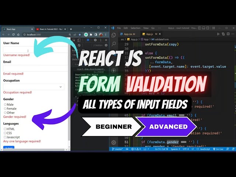Run the code with the play icon

coord(218,34)
